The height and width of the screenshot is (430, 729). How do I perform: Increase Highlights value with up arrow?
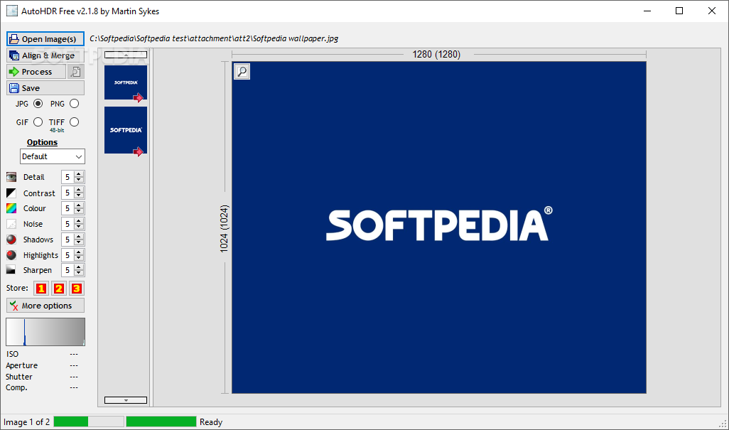click(79, 252)
